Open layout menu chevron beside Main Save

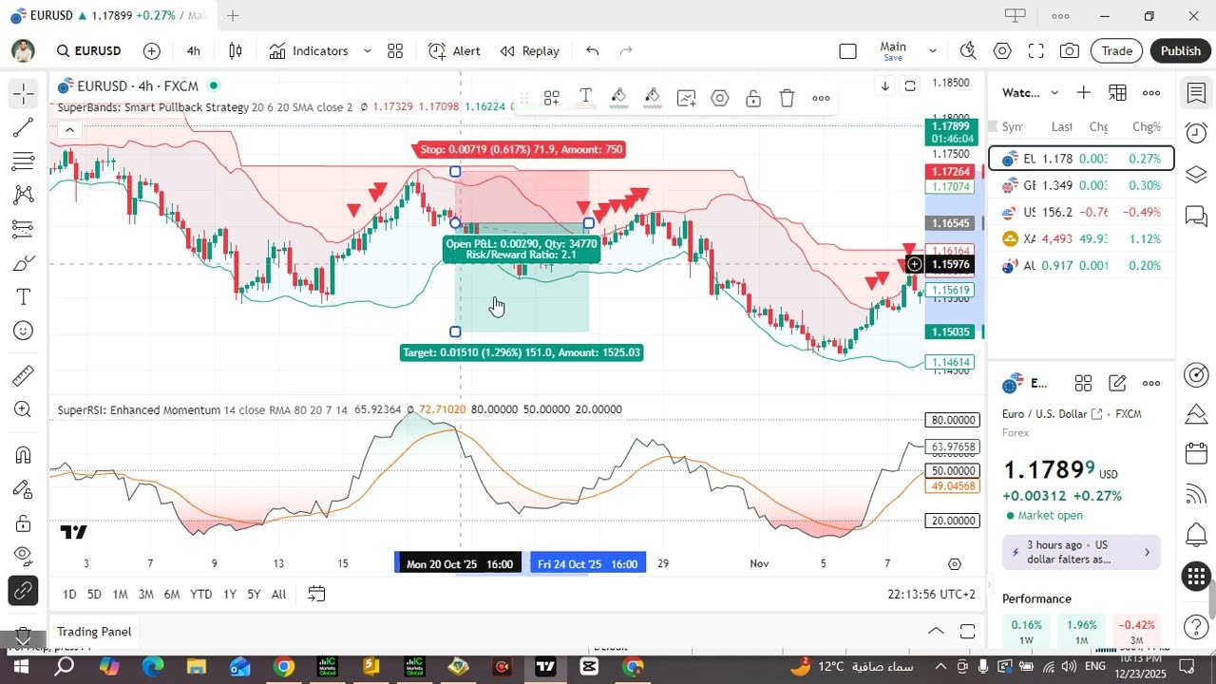coord(933,51)
